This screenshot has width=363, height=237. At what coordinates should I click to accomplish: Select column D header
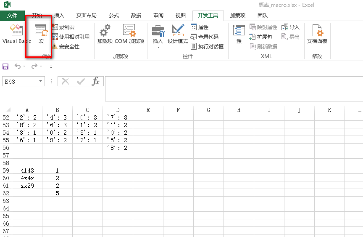118,110
